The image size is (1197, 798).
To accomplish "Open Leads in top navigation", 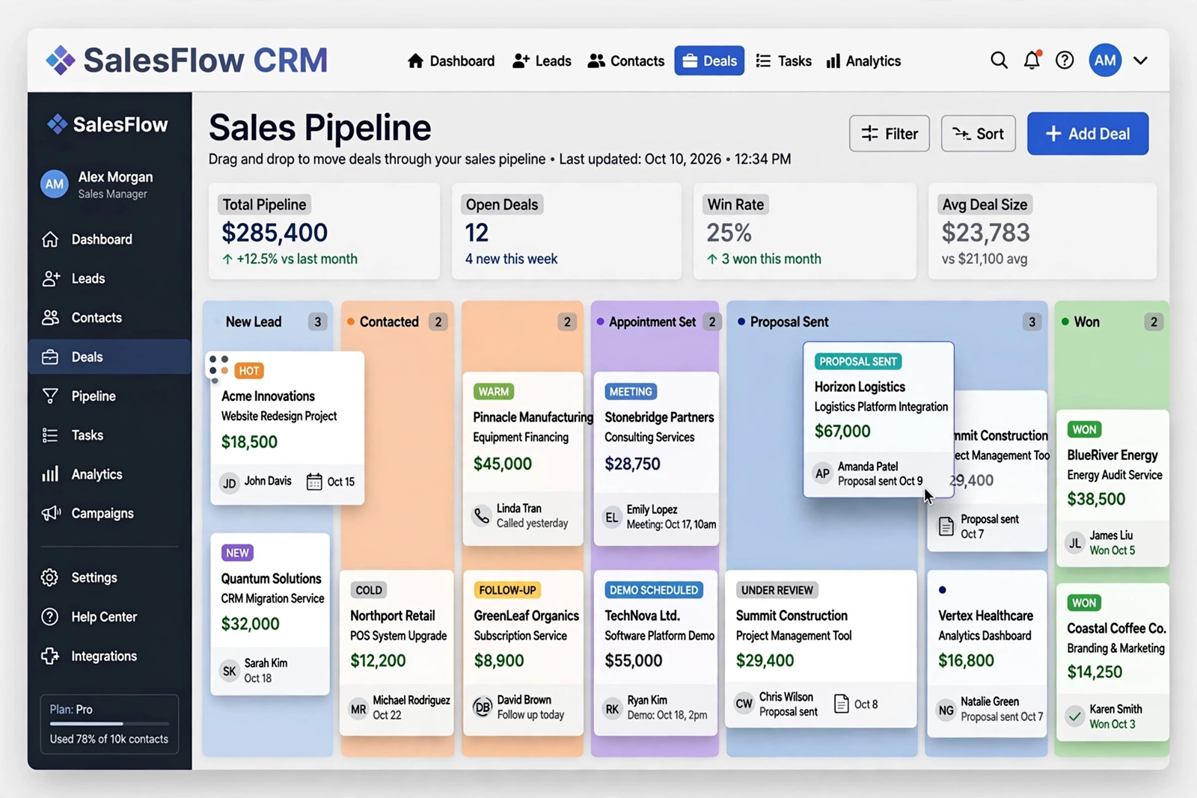I will tap(542, 61).
